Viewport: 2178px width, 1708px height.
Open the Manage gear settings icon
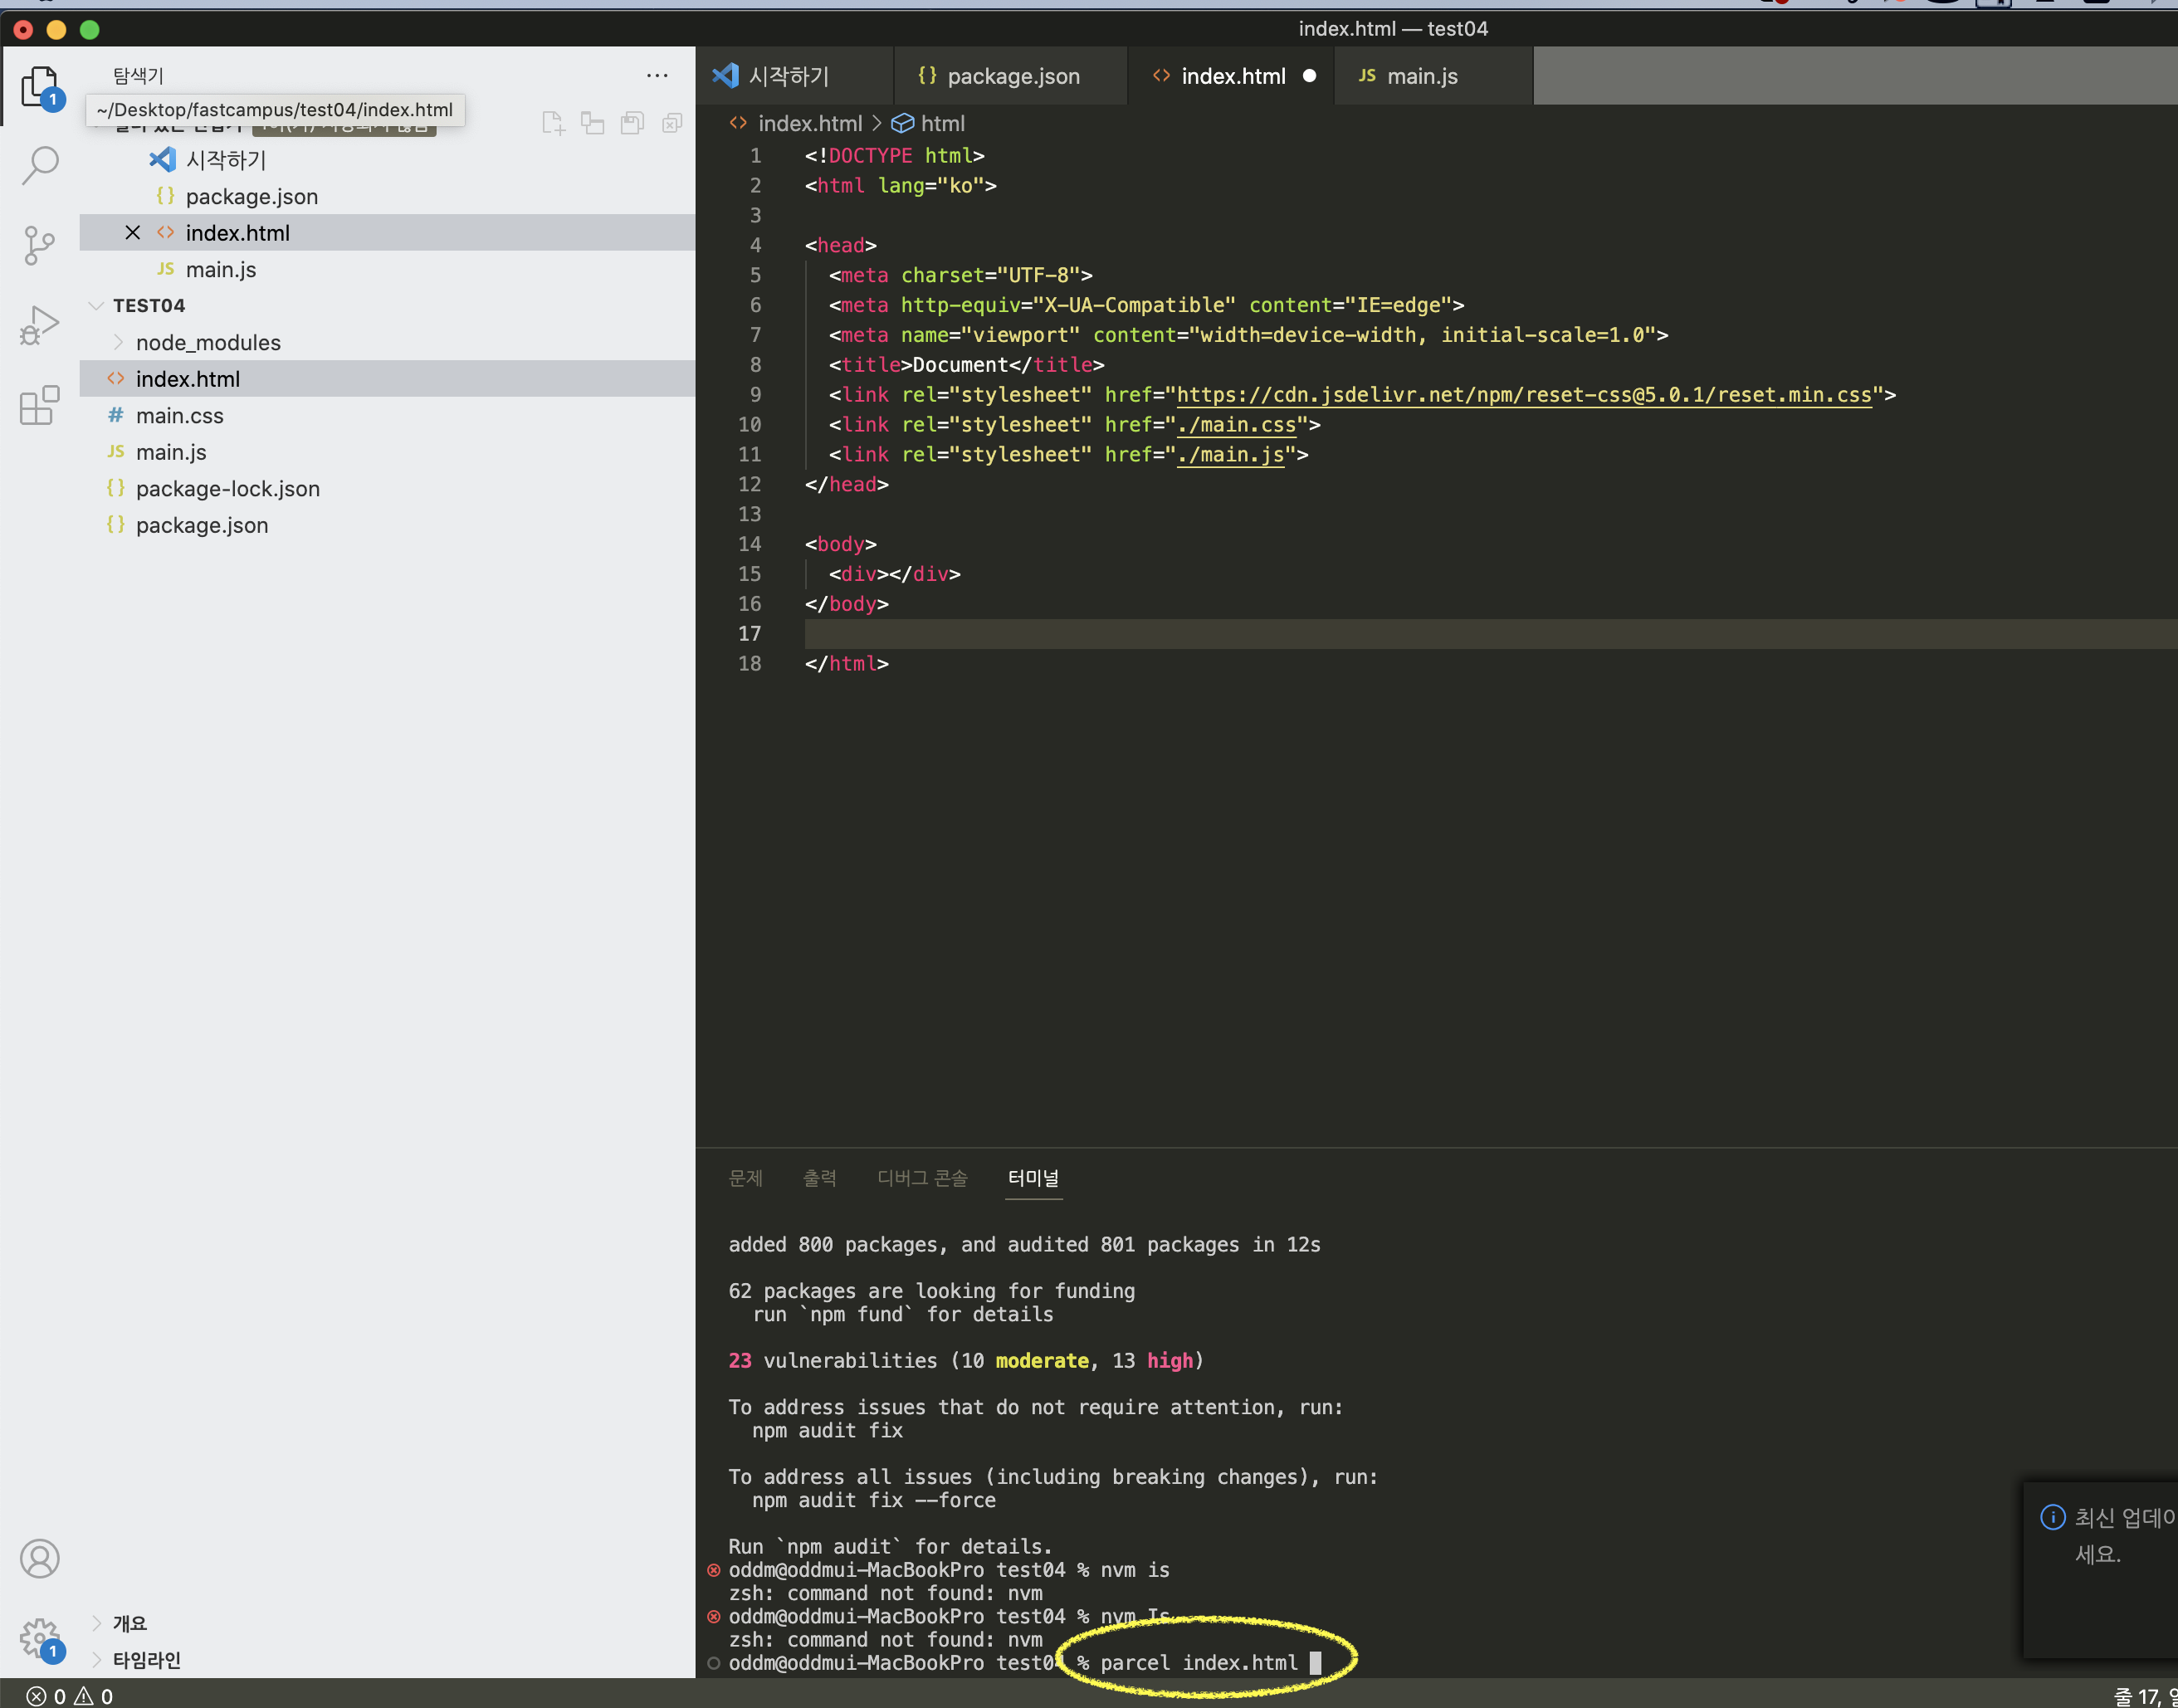click(x=40, y=1638)
